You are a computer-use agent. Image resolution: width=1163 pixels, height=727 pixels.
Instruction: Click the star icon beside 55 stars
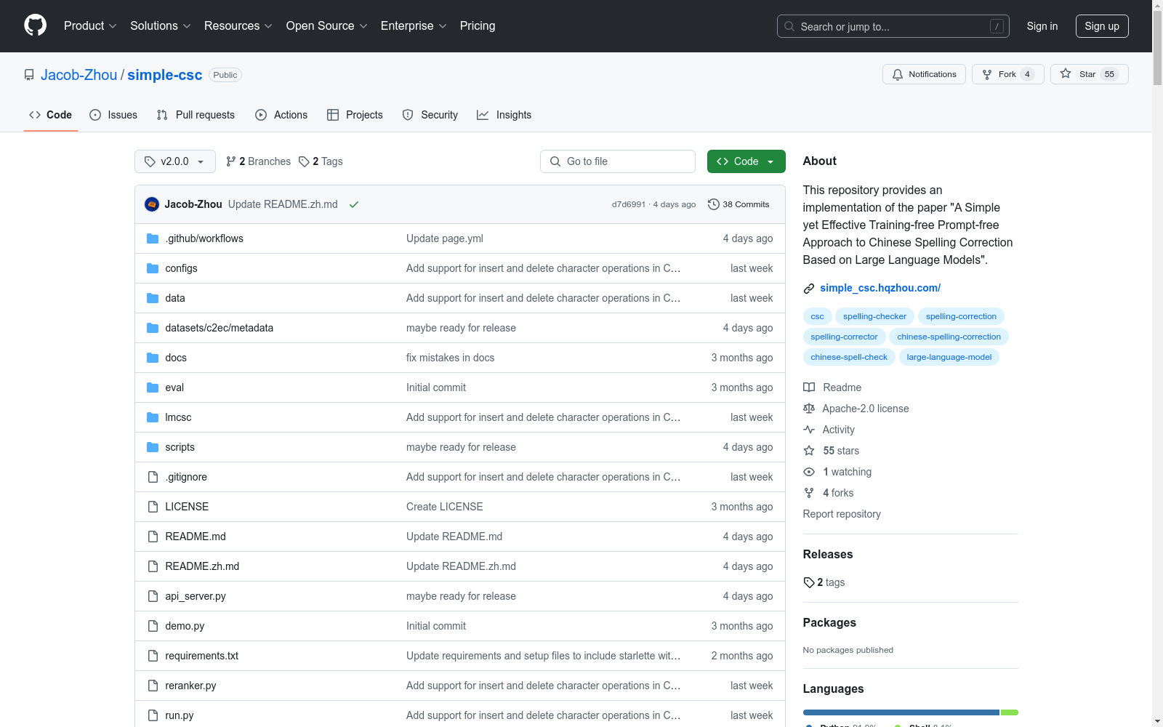[809, 451]
